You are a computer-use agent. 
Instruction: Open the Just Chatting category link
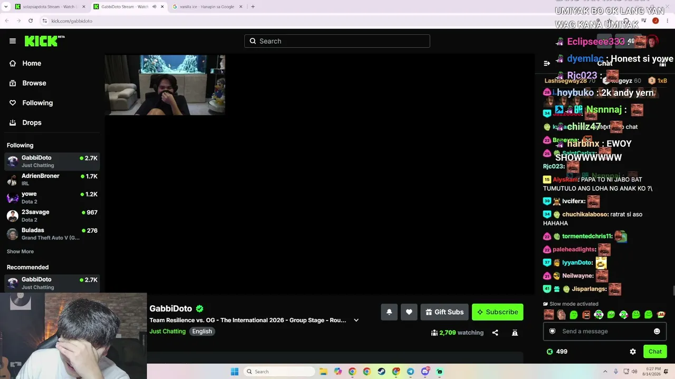[x=168, y=331]
